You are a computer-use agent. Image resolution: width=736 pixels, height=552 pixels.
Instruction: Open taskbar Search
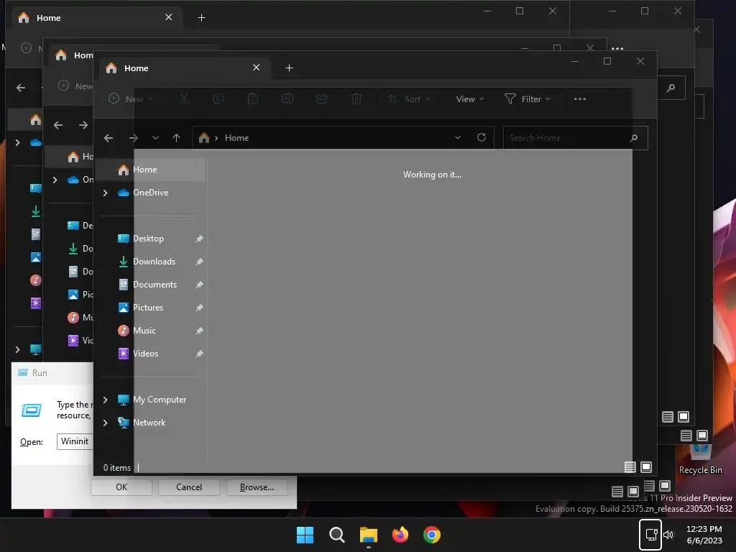[x=336, y=535]
